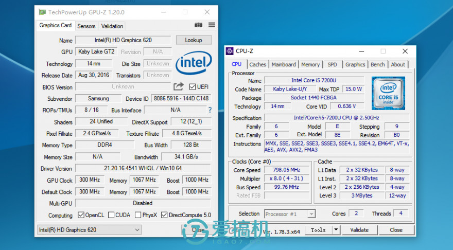Image resolution: width=453 pixels, height=250 pixels.
Task: Open the Processor #1 selection dropdown
Action: click(290, 214)
